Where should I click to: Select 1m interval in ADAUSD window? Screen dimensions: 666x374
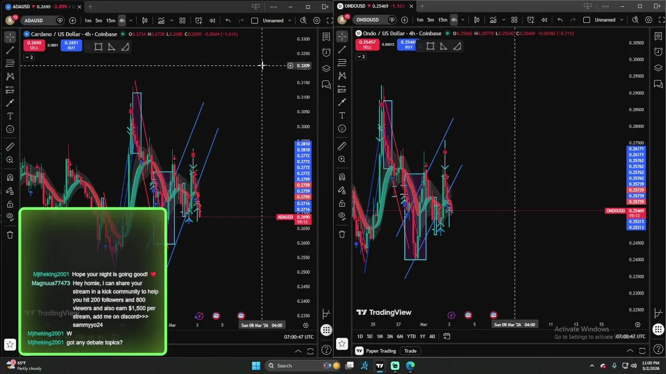(x=88, y=20)
